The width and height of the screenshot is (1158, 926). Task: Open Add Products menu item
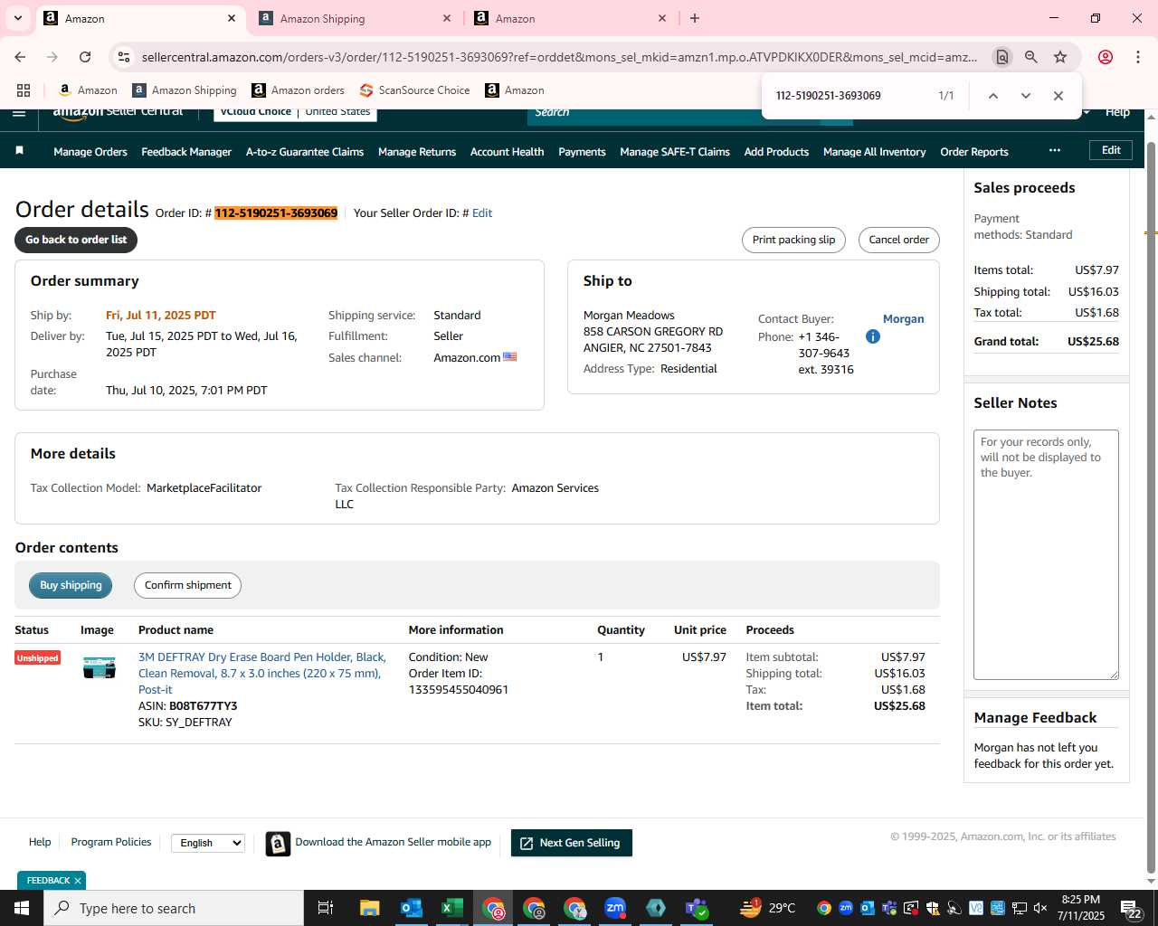(x=776, y=152)
